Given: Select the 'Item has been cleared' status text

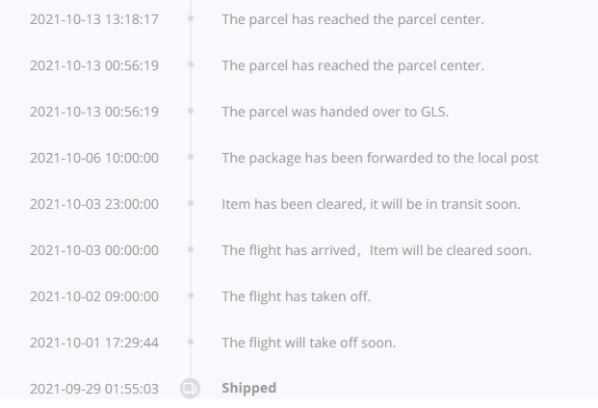Looking at the screenshot, I should [x=371, y=203].
